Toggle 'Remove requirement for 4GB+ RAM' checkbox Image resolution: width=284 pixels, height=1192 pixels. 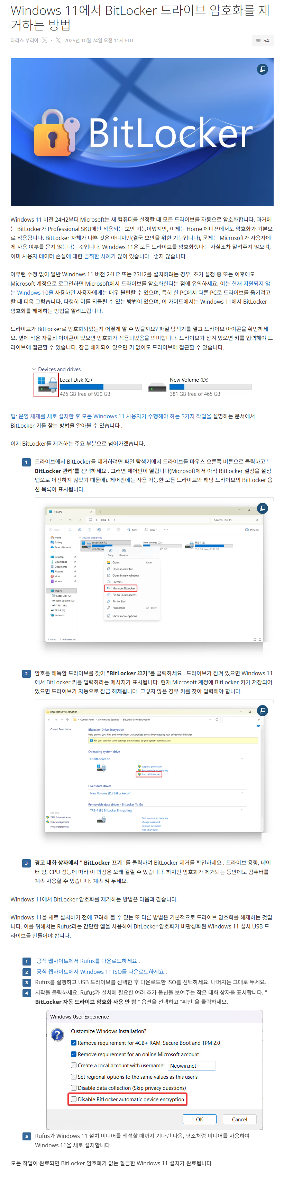pos(73,1042)
